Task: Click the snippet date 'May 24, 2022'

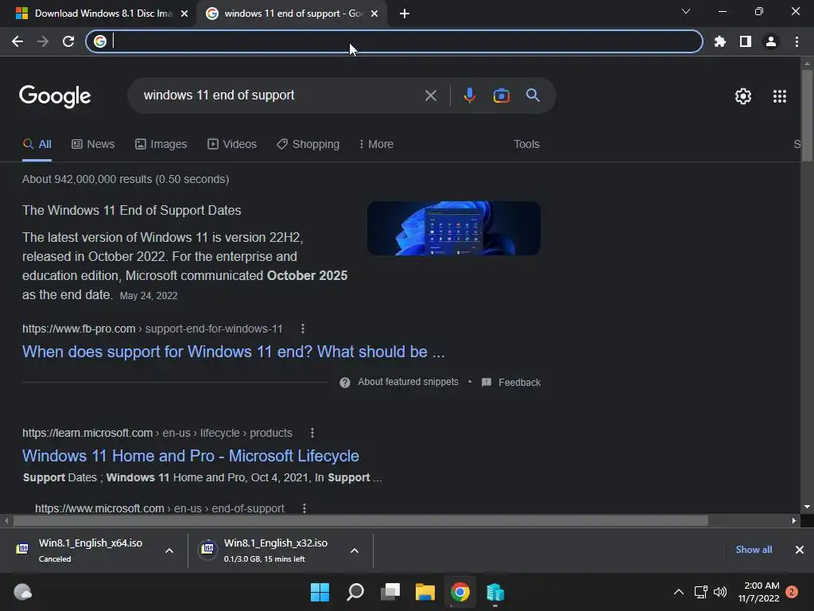Action: (149, 296)
